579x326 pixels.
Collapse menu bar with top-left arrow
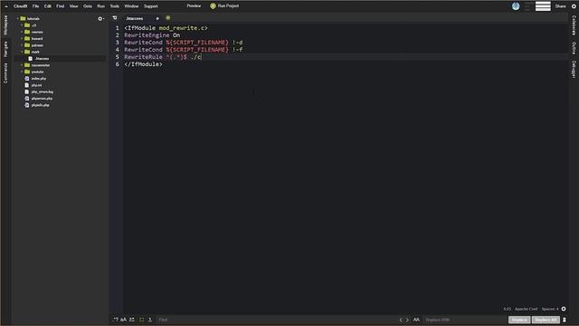(6, 6)
